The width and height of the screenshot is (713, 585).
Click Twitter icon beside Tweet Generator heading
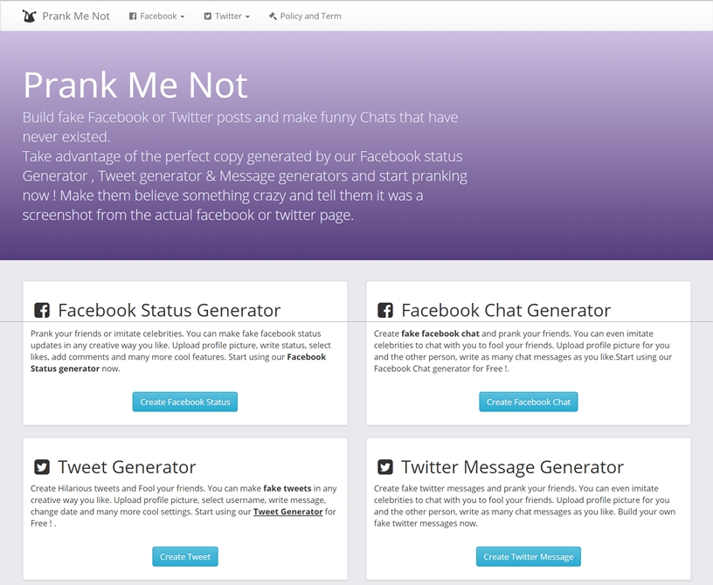click(x=42, y=467)
